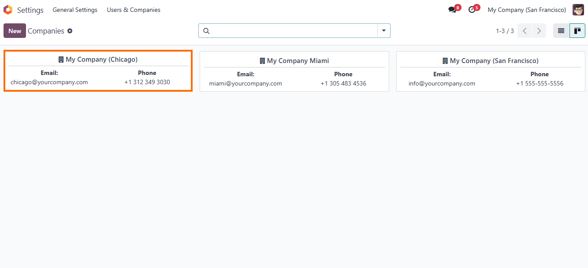588x268 pixels.
Task: Open the My Company Miami card
Action: [294, 71]
